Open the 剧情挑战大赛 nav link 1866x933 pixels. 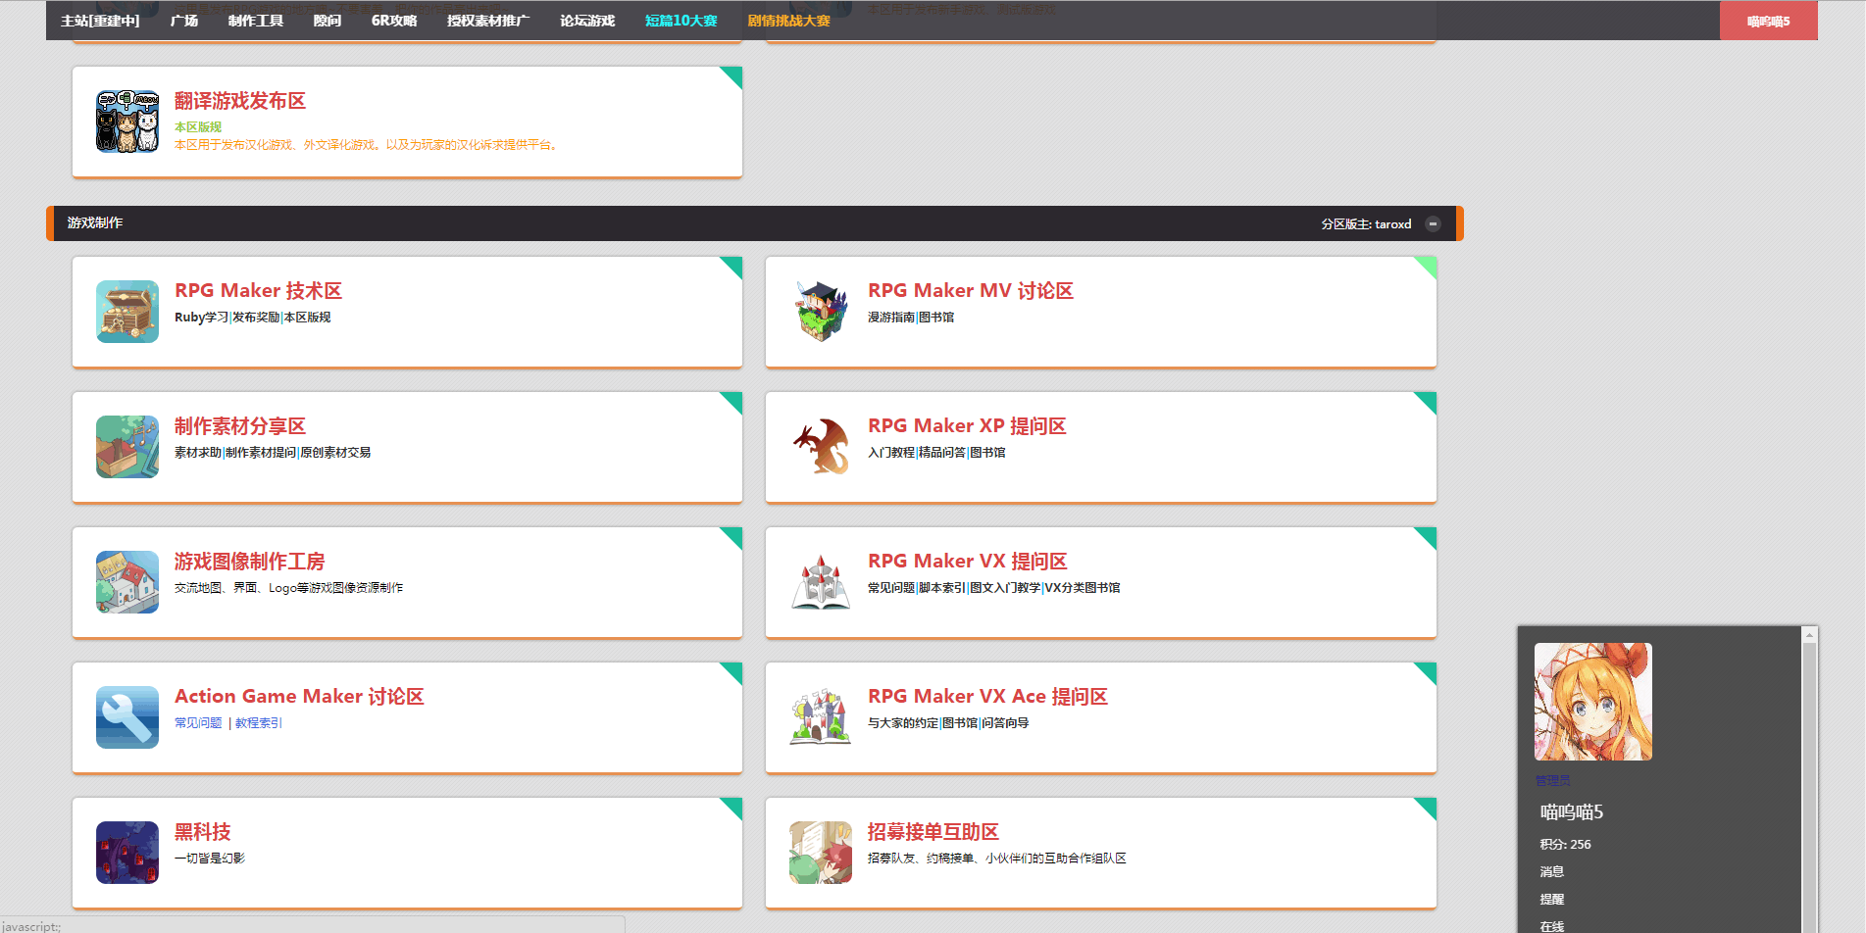click(788, 21)
